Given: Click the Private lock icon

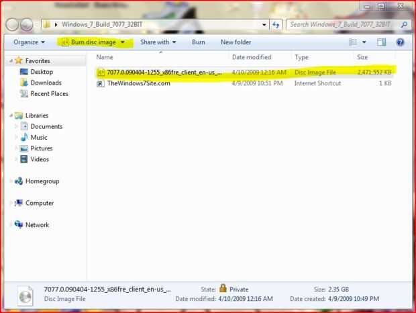Looking at the screenshot, I should pos(223,289).
